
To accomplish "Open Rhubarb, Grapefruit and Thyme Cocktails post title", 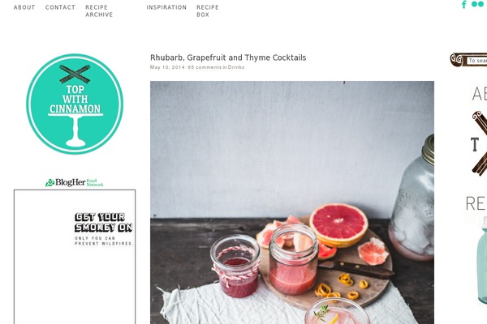I will tap(228, 58).
